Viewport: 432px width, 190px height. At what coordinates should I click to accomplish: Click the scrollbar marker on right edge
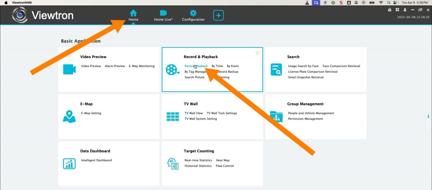point(428,116)
